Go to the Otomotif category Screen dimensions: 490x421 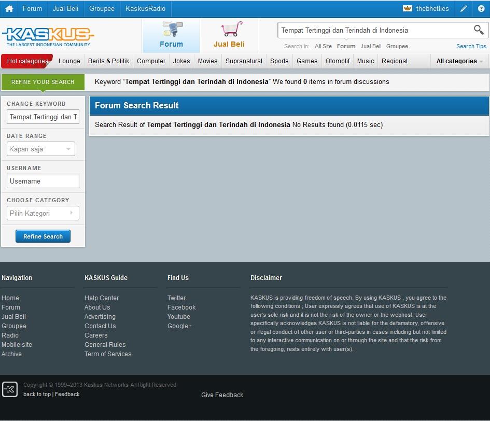(338, 61)
